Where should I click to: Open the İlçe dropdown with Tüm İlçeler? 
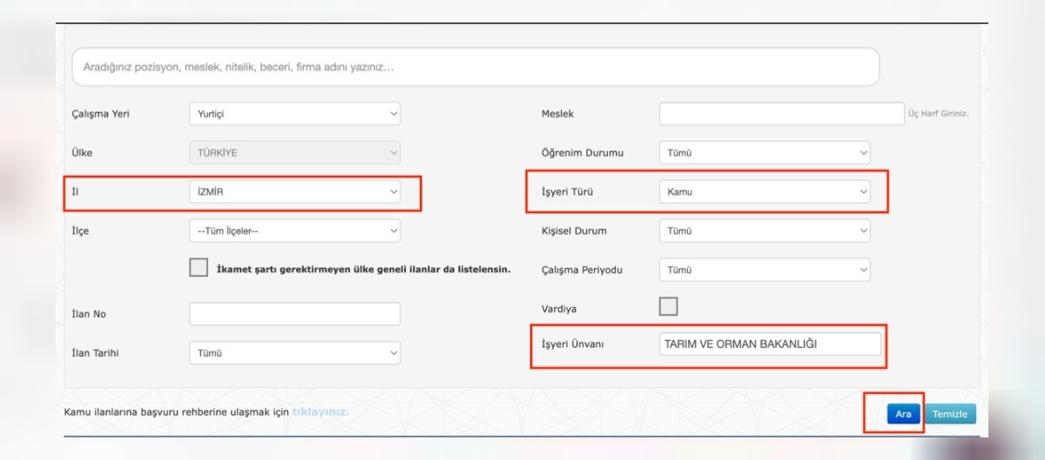pos(294,231)
